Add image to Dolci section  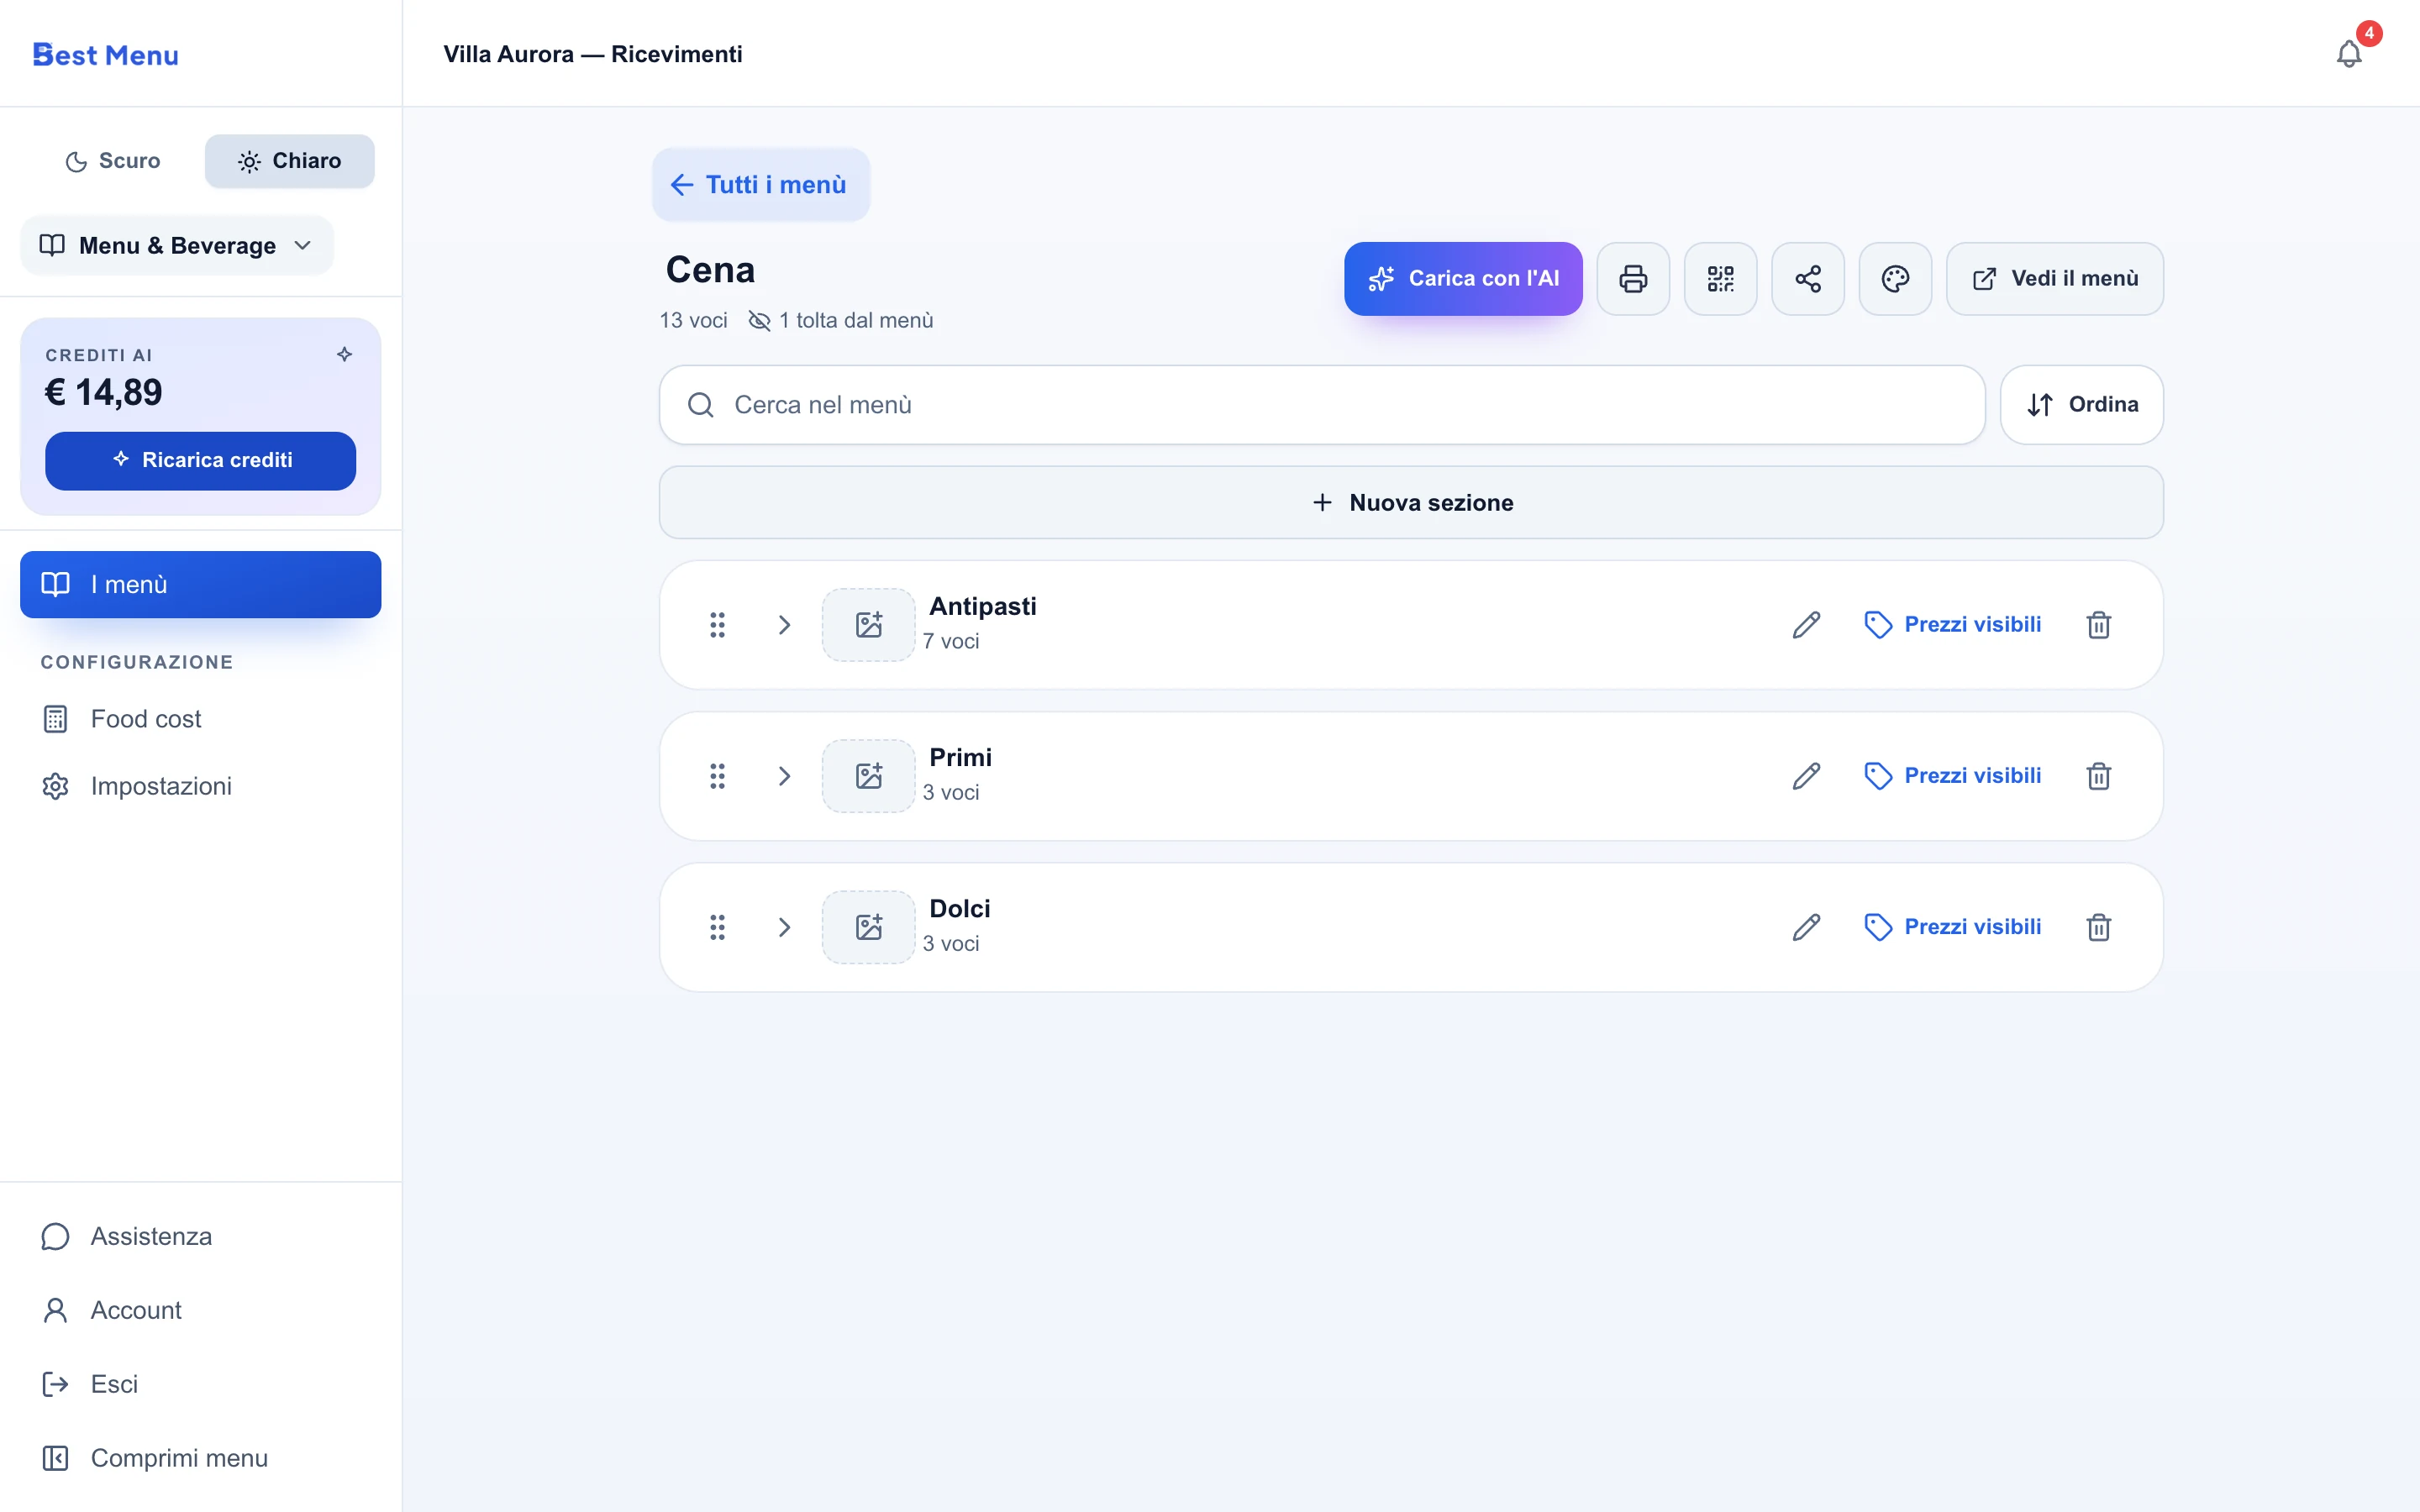[x=868, y=927]
